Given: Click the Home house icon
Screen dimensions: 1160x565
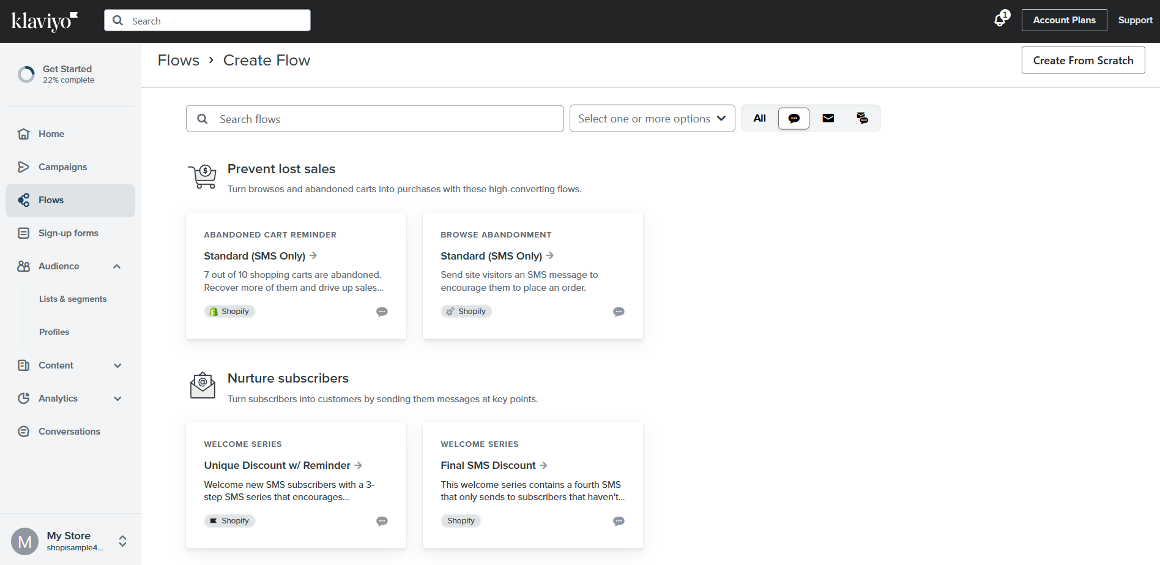Looking at the screenshot, I should pyautogui.click(x=24, y=134).
